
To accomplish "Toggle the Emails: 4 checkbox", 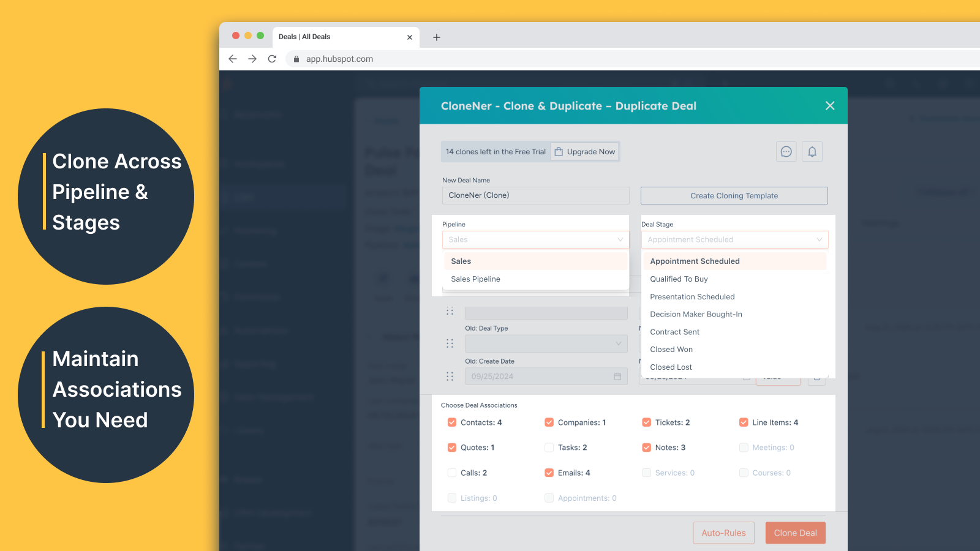I will coord(549,473).
